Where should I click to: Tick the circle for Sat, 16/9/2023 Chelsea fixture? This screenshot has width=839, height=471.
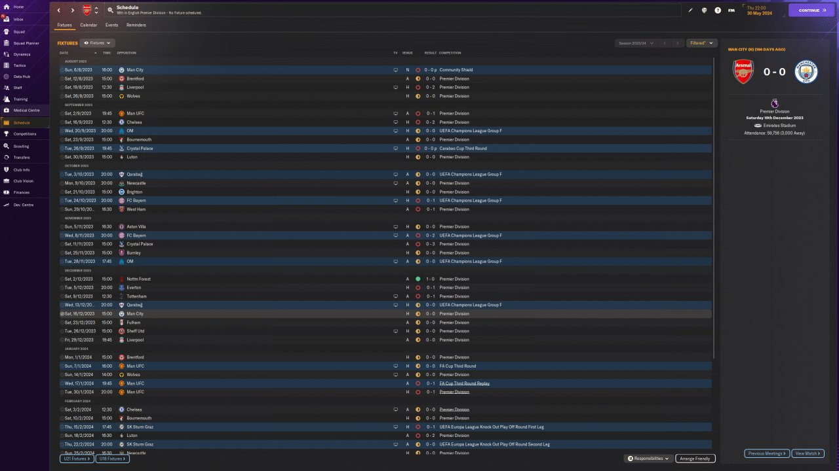click(62, 122)
